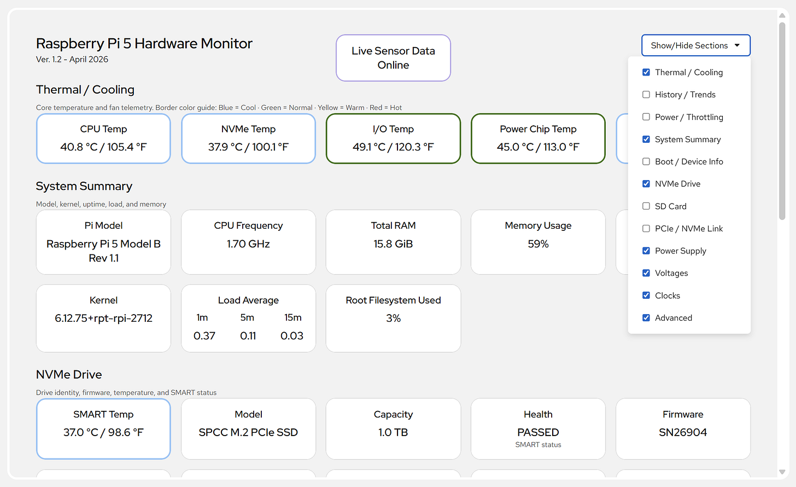Viewport: 796px width, 487px height.
Task: Click the Drive identity, firmware description text
Action: coord(126,393)
